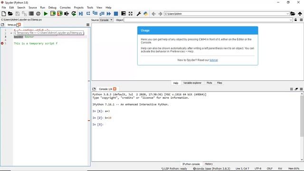Click the debug step into icon
The image size is (304, 171).
tap(95, 13)
